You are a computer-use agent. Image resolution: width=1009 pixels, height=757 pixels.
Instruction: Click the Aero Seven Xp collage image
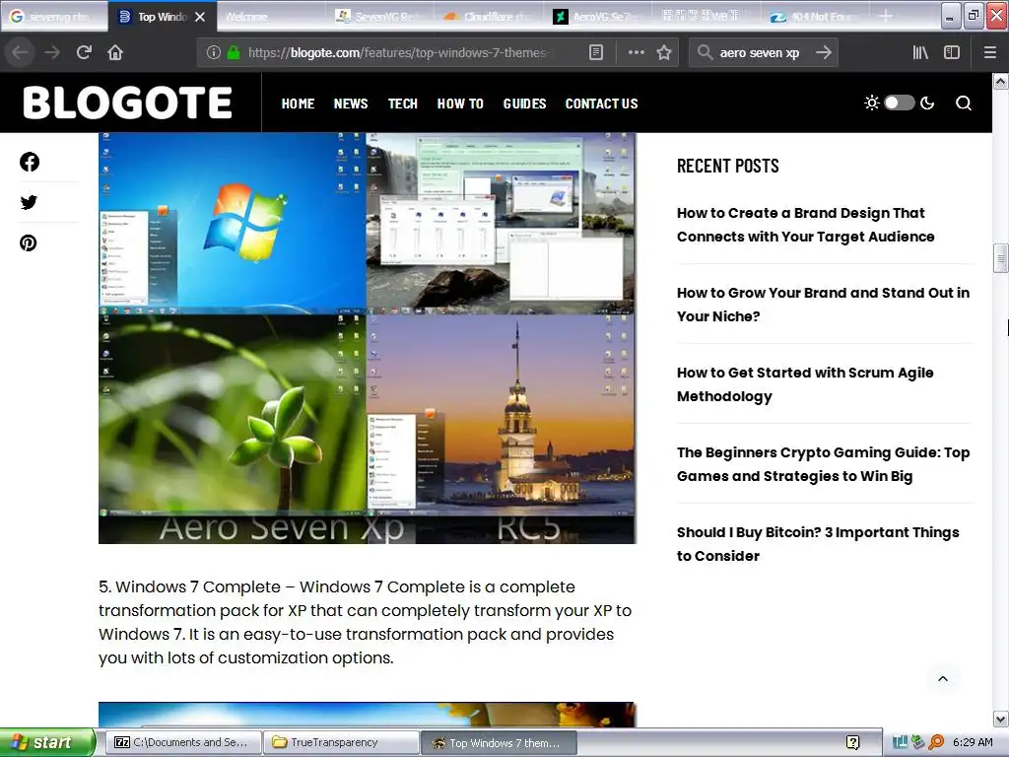pyautogui.click(x=368, y=338)
